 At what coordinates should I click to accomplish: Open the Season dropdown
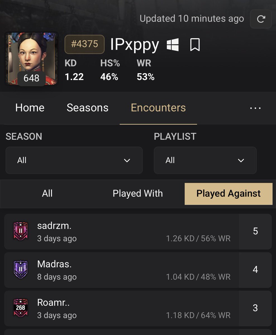pyautogui.click(x=74, y=160)
